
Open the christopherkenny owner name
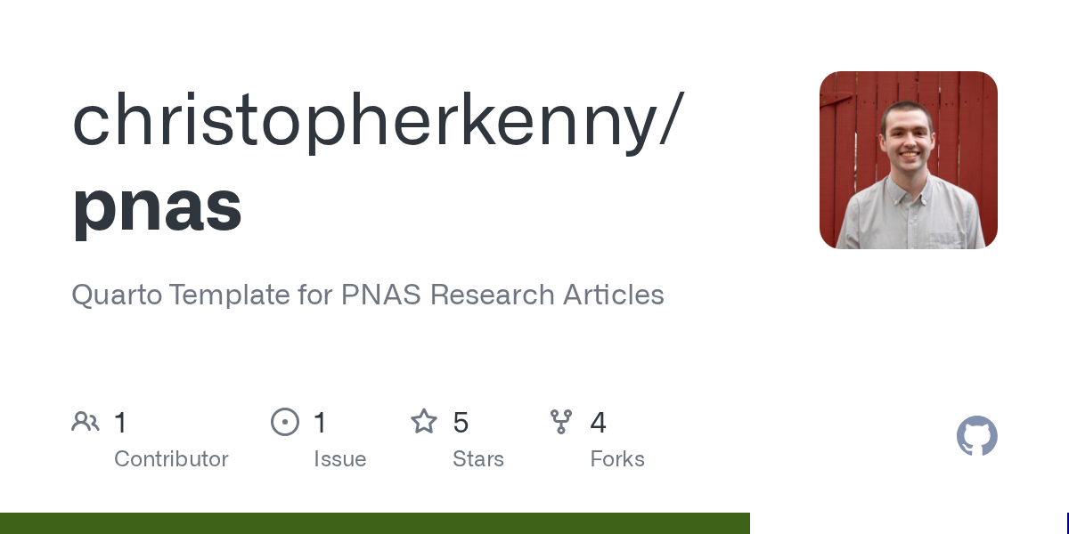click(365, 122)
